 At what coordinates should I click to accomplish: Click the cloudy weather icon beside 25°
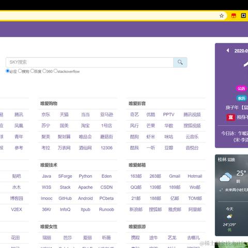click(225, 177)
